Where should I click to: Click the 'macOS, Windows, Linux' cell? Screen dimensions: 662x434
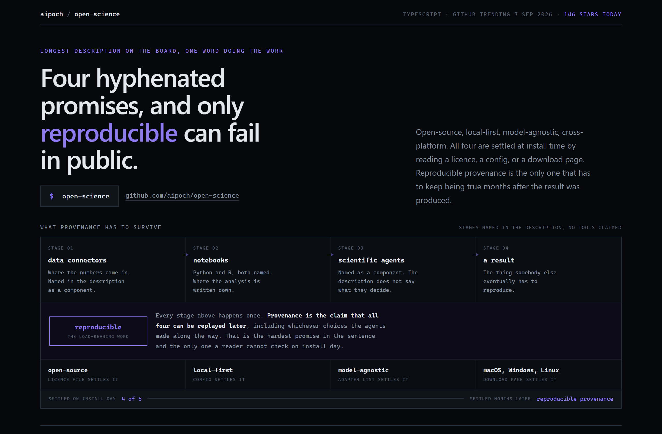(548, 374)
